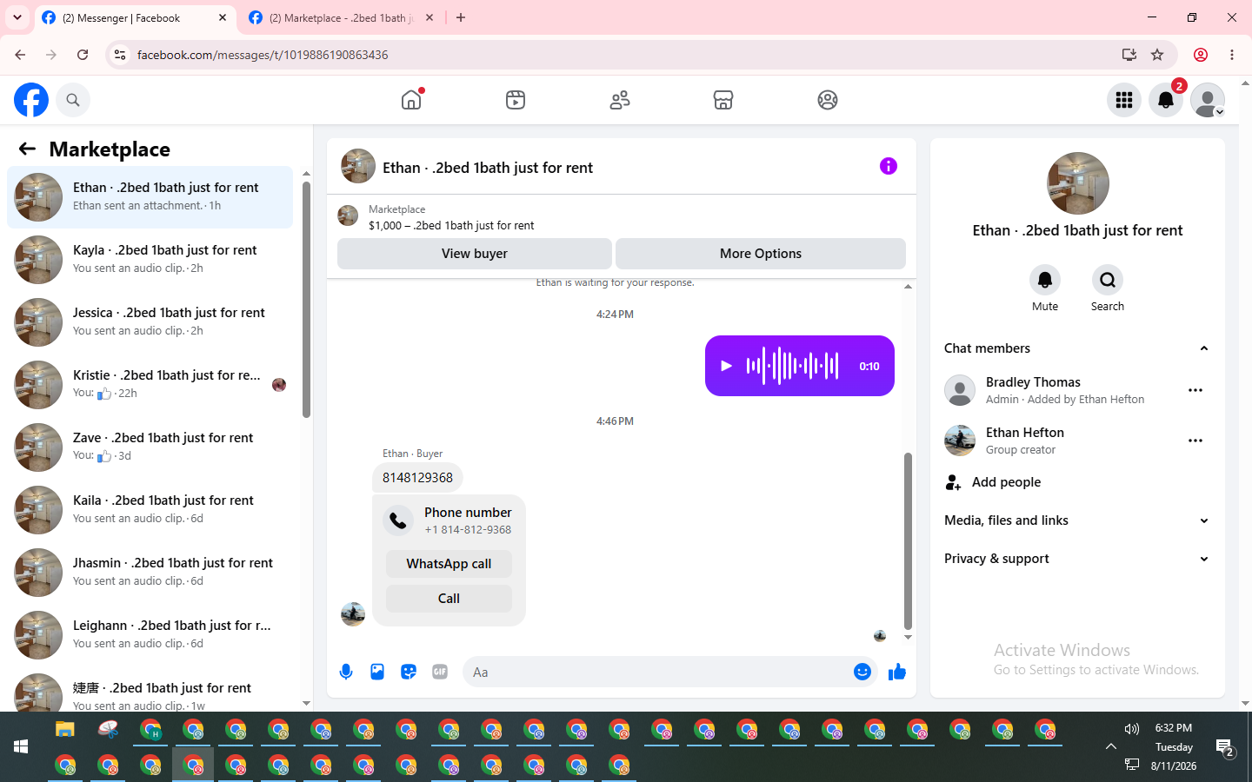Click the phone handset icon in message card
1252x782 pixels.
pyautogui.click(x=398, y=520)
